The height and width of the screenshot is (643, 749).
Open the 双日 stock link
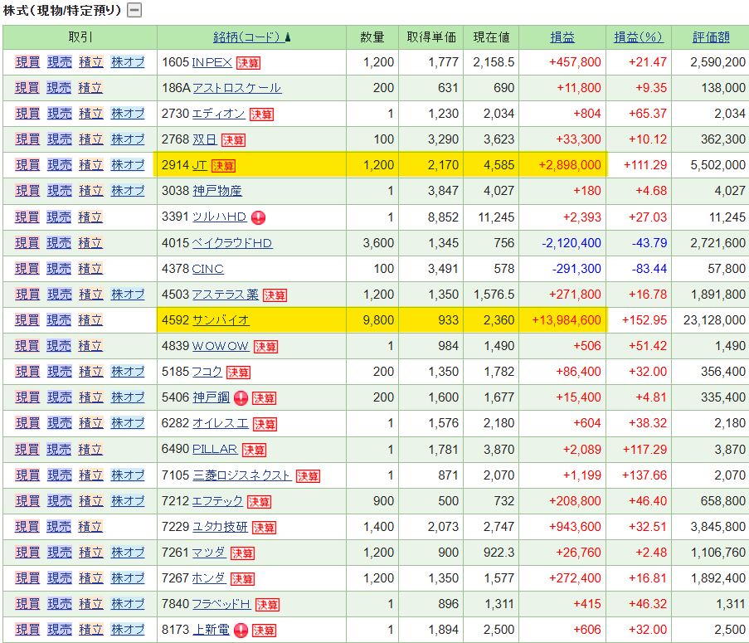205,140
